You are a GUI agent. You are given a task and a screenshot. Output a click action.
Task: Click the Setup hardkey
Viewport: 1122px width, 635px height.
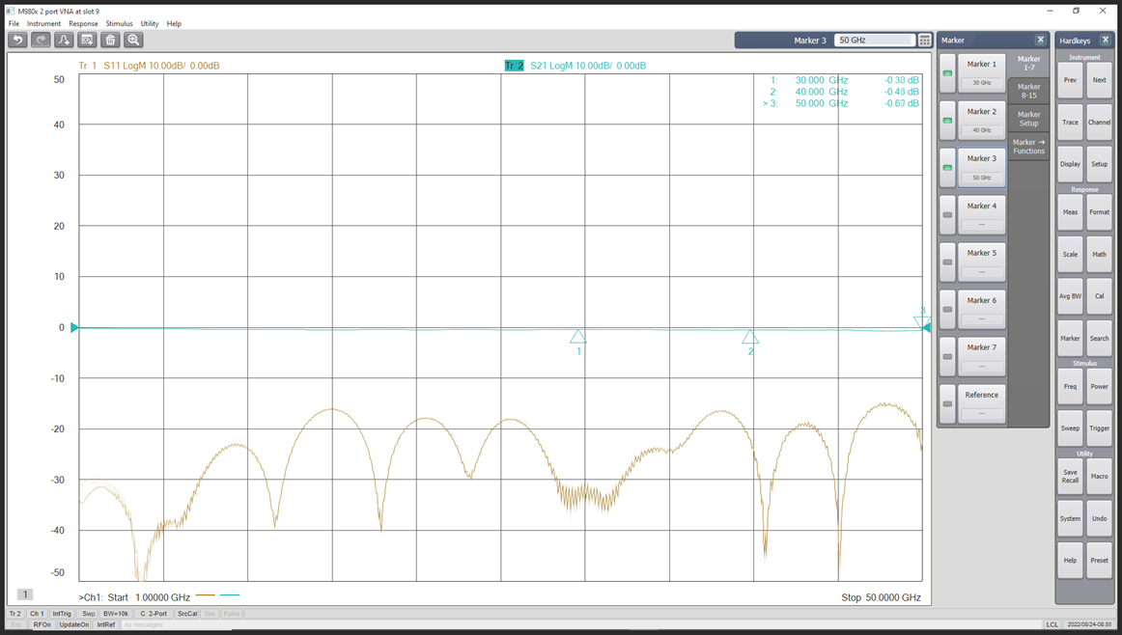click(x=1099, y=164)
